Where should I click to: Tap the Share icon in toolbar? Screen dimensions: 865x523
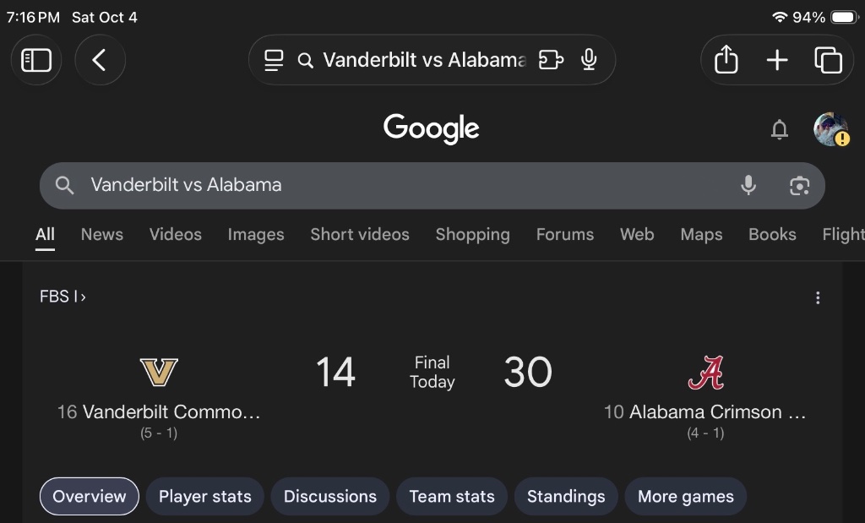click(726, 60)
